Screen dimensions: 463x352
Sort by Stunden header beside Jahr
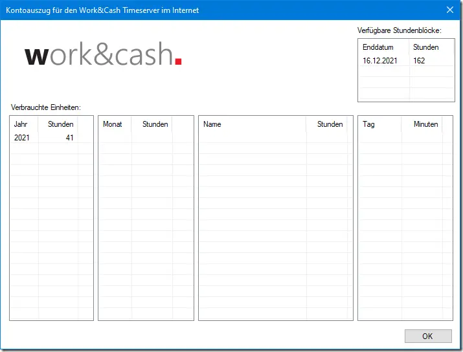pyautogui.click(x=58, y=124)
